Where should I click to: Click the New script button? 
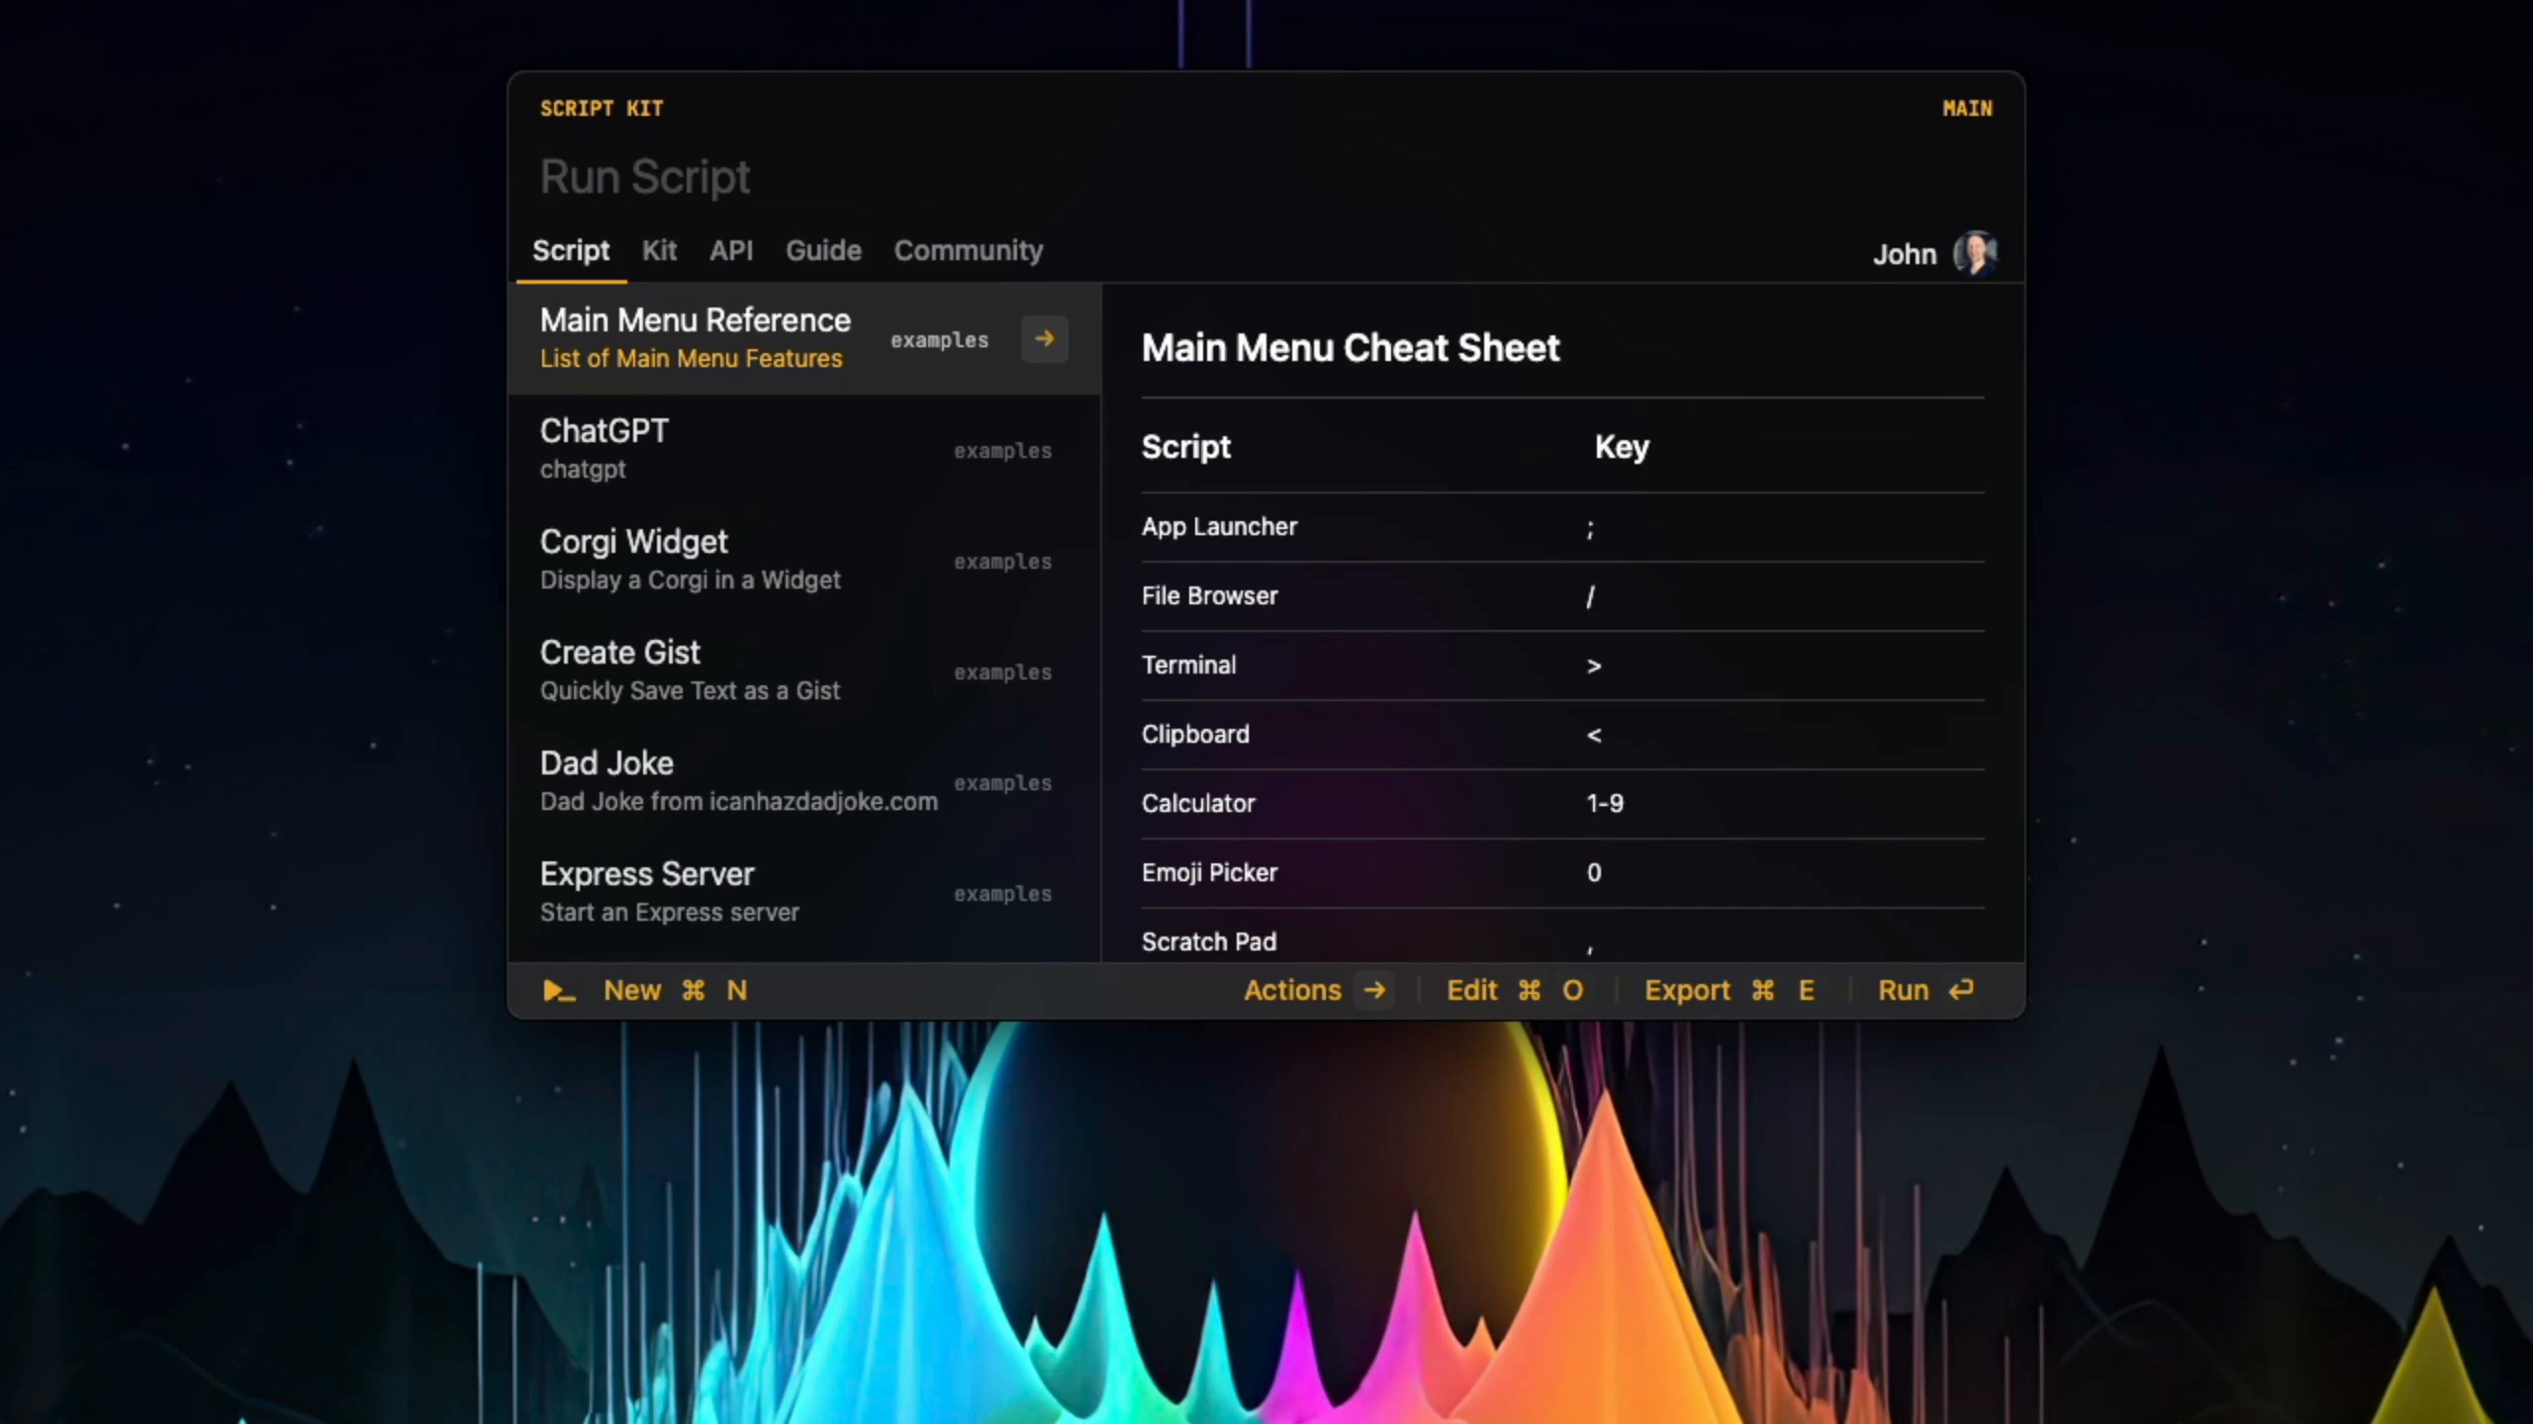[x=676, y=990]
